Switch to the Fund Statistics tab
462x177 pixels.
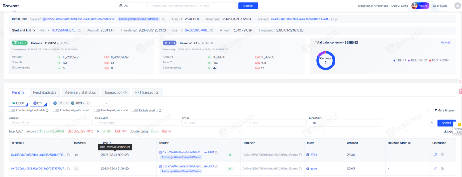point(45,92)
